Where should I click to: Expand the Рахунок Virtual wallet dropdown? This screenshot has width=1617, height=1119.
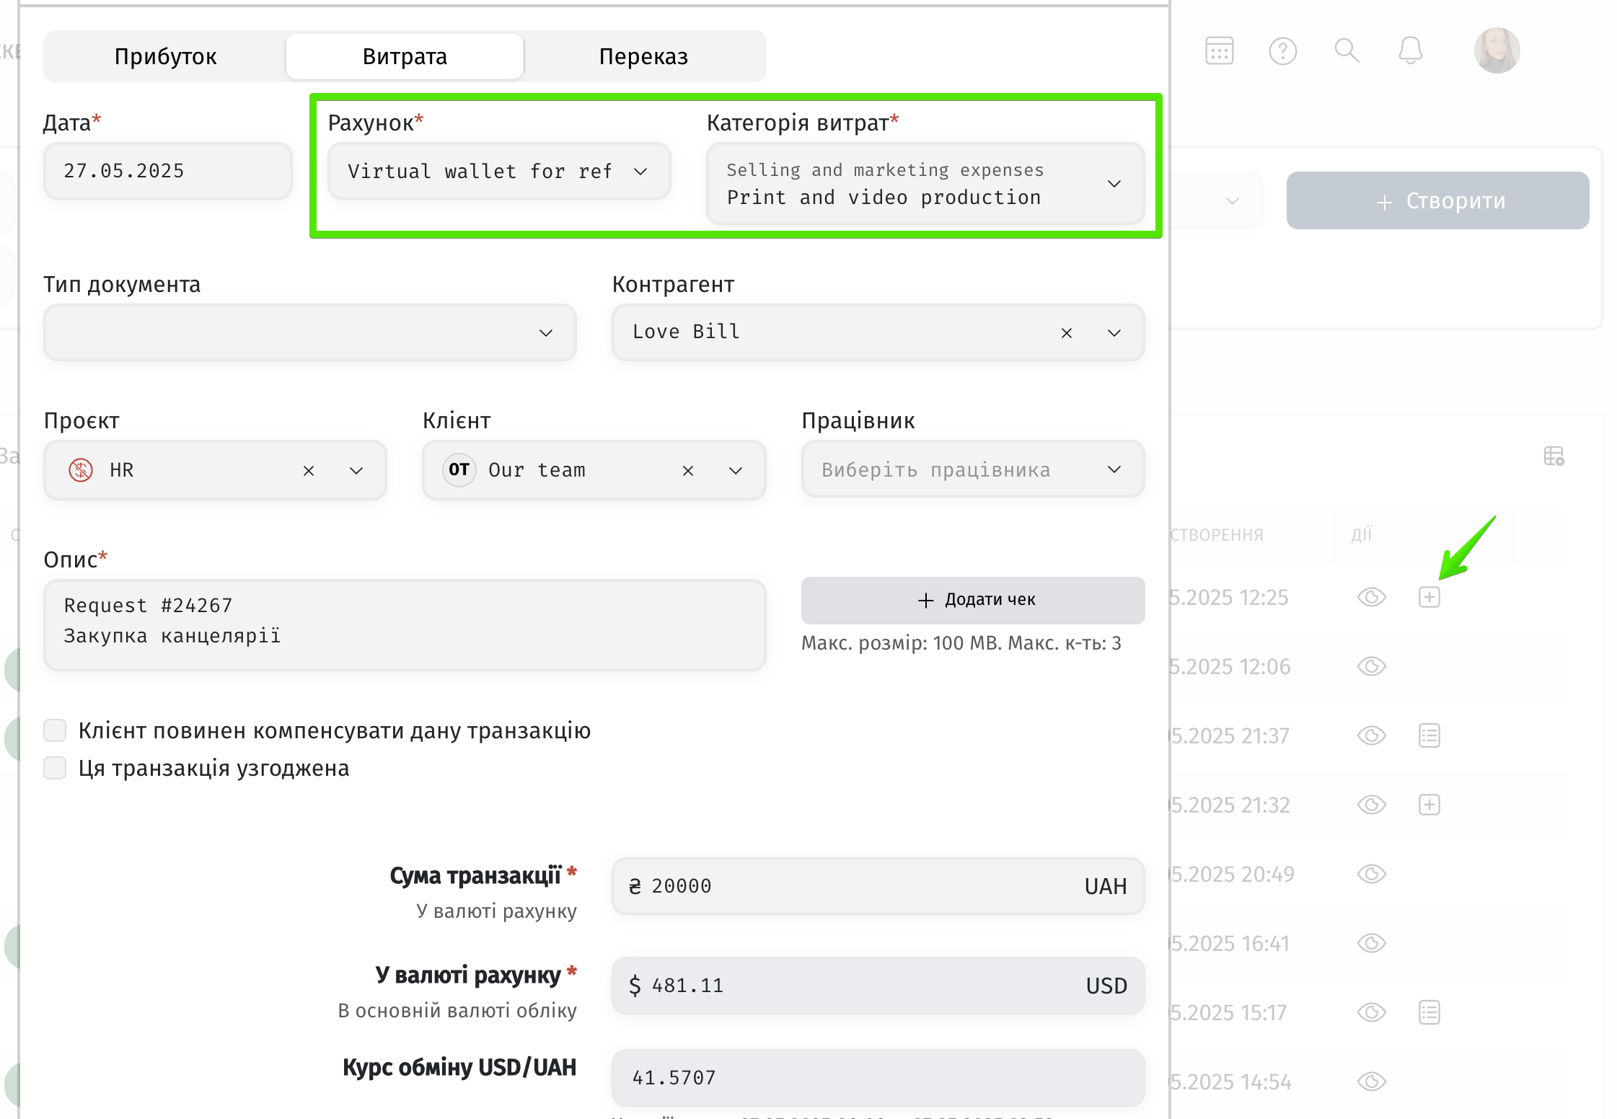coord(499,172)
